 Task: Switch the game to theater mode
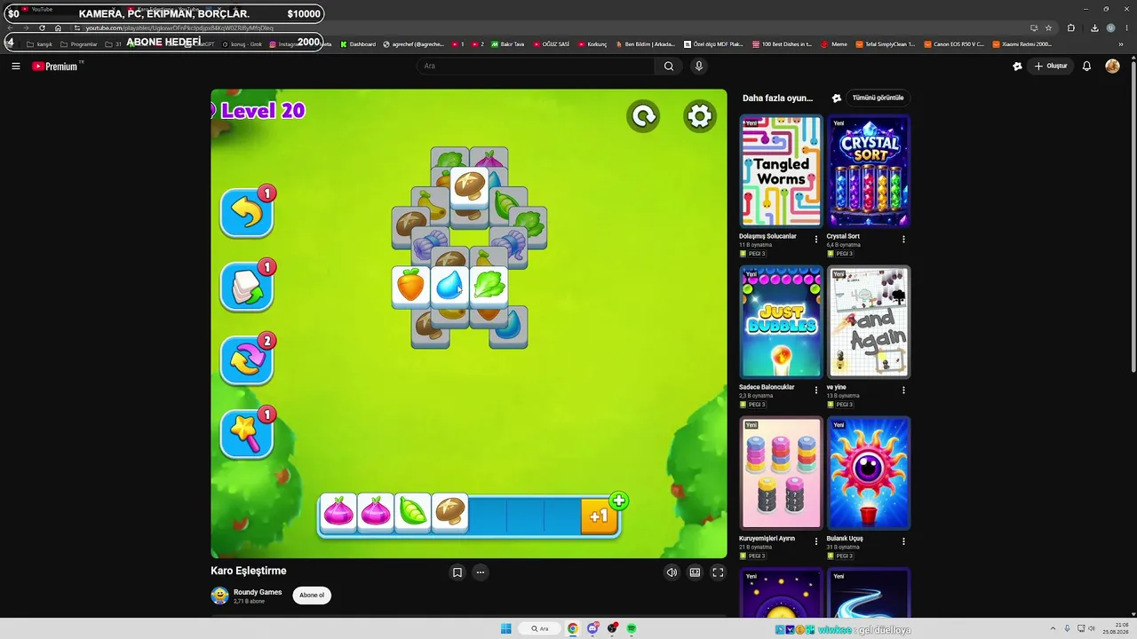click(695, 572)
